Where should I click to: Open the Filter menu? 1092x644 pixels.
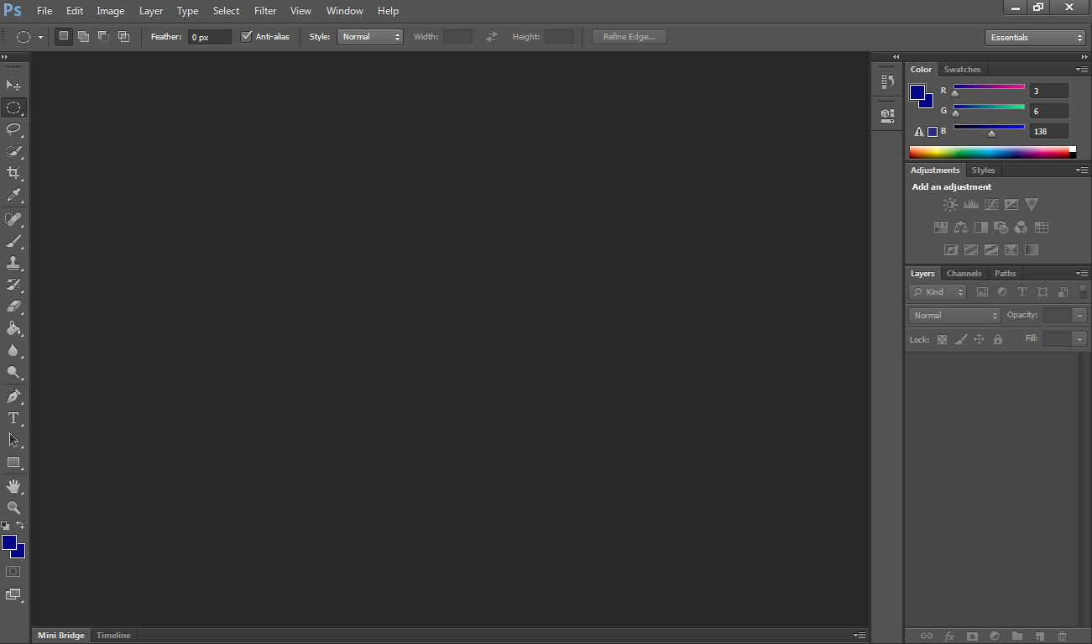click(x=265, y=11)
